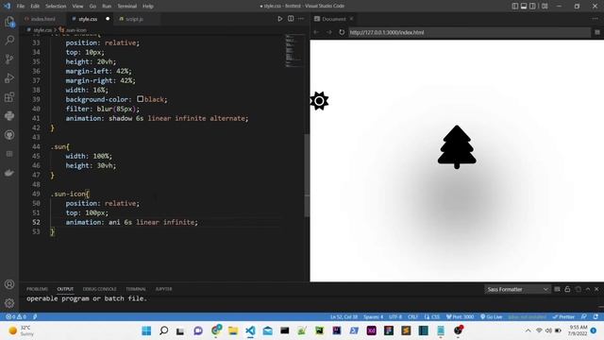The image size is (604, 340).
Task: Switch to the Jupyter panel tab
Action: [163, 289]
